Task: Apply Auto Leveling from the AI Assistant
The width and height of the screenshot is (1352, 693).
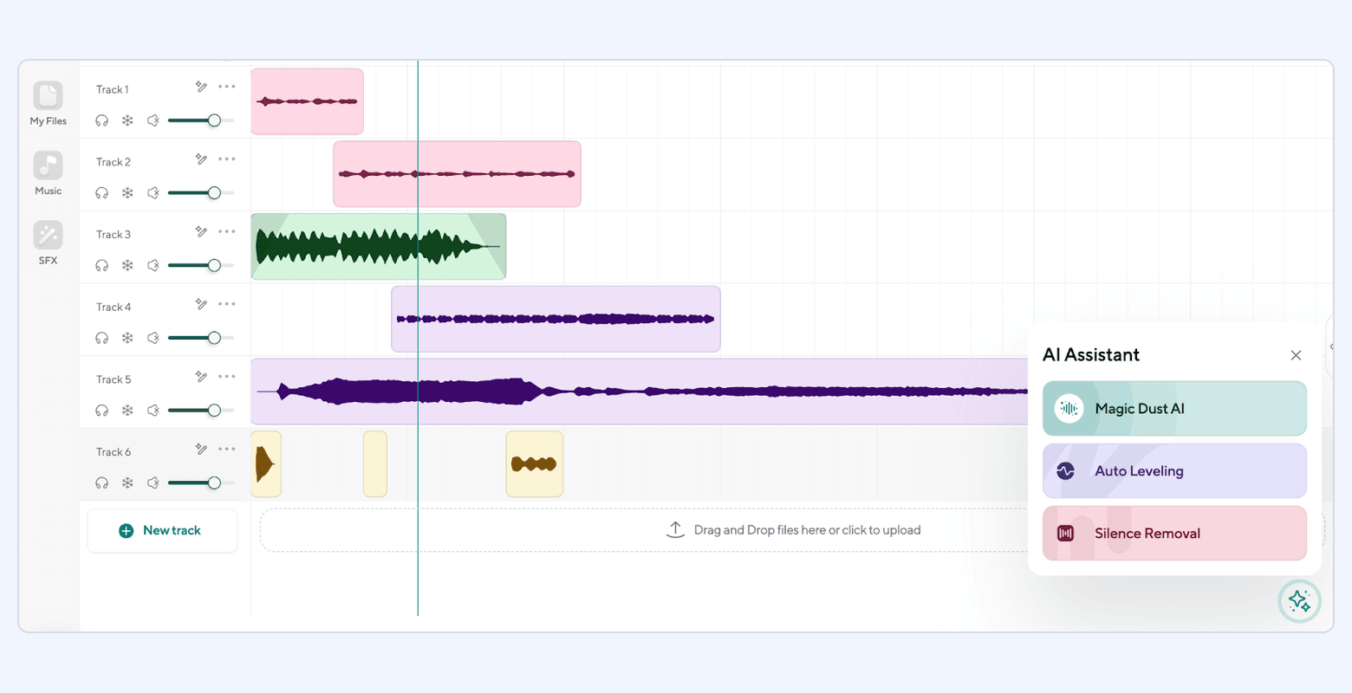Action: (1173, 470)
